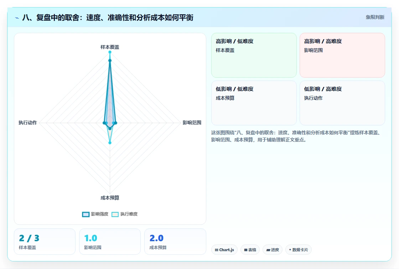Select the Chart.js tag chip

point(224,250)
